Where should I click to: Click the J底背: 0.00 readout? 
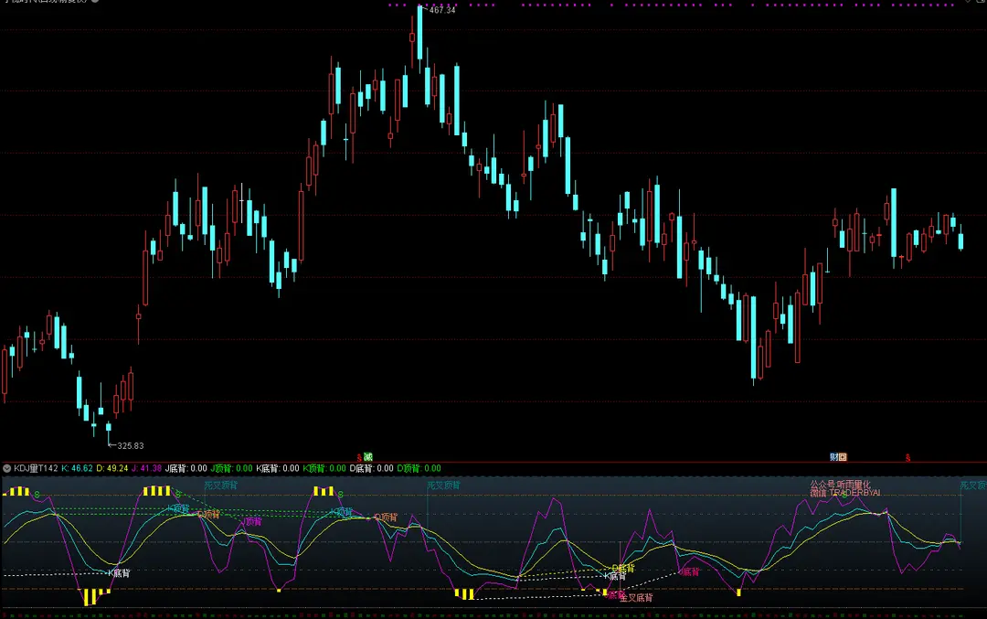186,468
